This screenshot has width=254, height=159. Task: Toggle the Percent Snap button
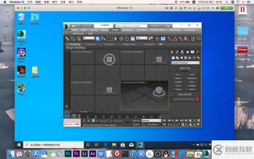coord(181,39)
